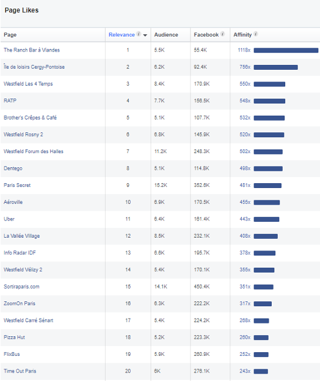Click the 1118x affinity bar
Screen dimensions: 320x381
click(286, 50)
